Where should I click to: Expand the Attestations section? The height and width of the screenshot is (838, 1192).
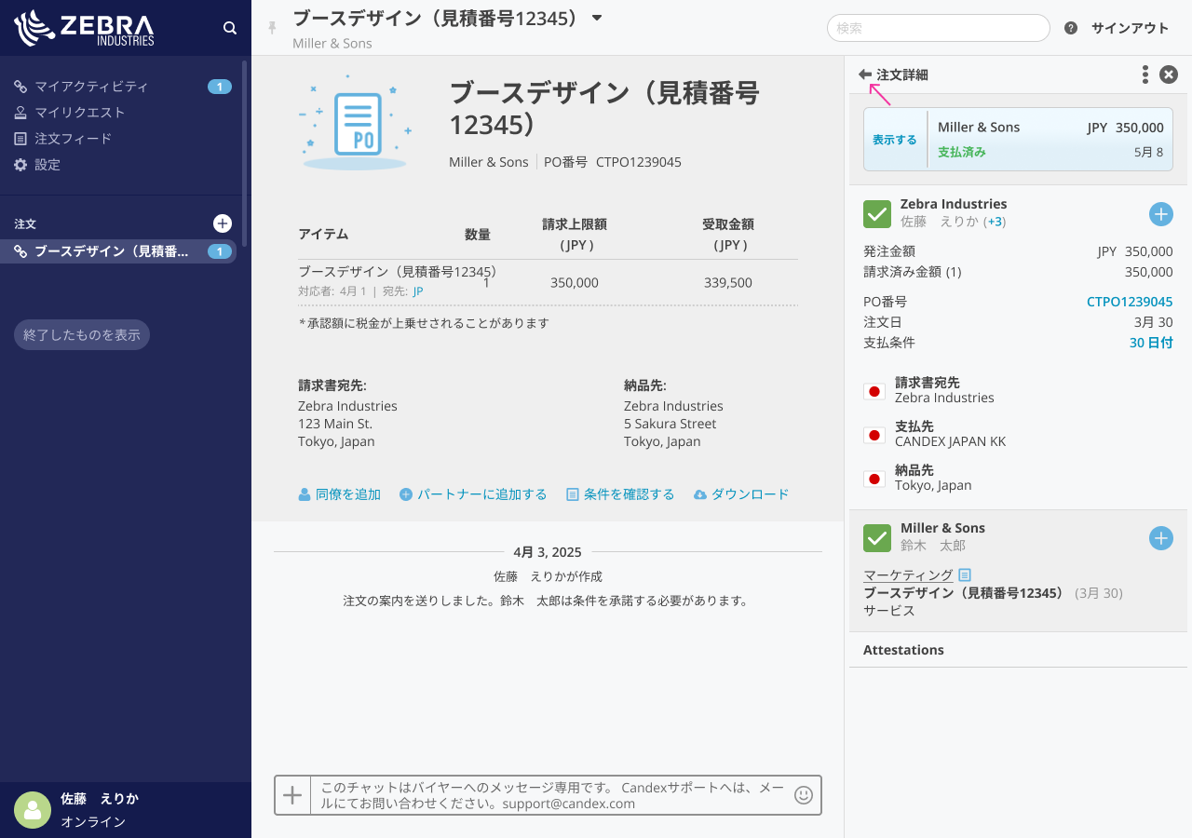point(903,650)
